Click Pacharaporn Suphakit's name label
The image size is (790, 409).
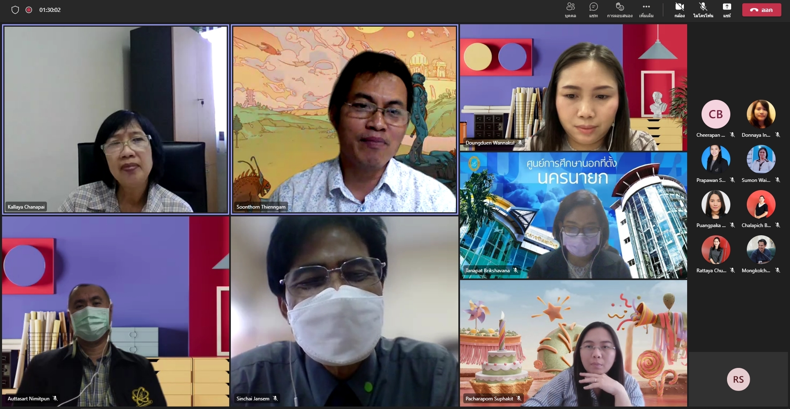489,398
